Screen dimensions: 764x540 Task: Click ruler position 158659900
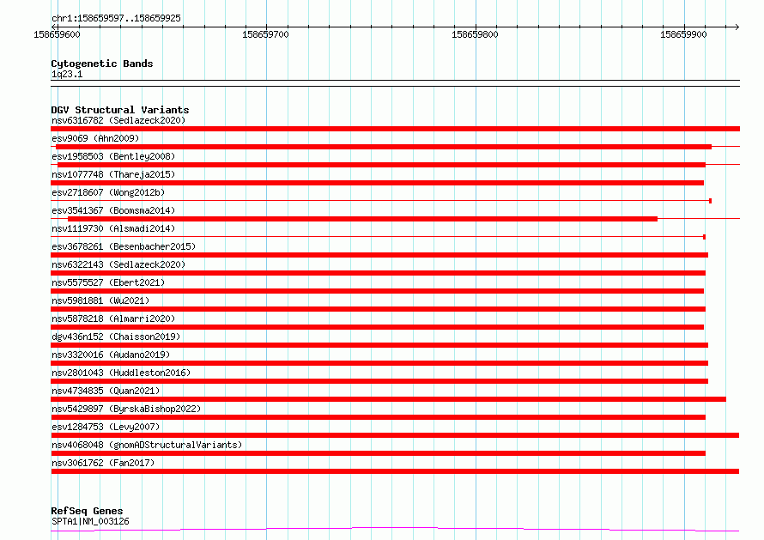683,34
